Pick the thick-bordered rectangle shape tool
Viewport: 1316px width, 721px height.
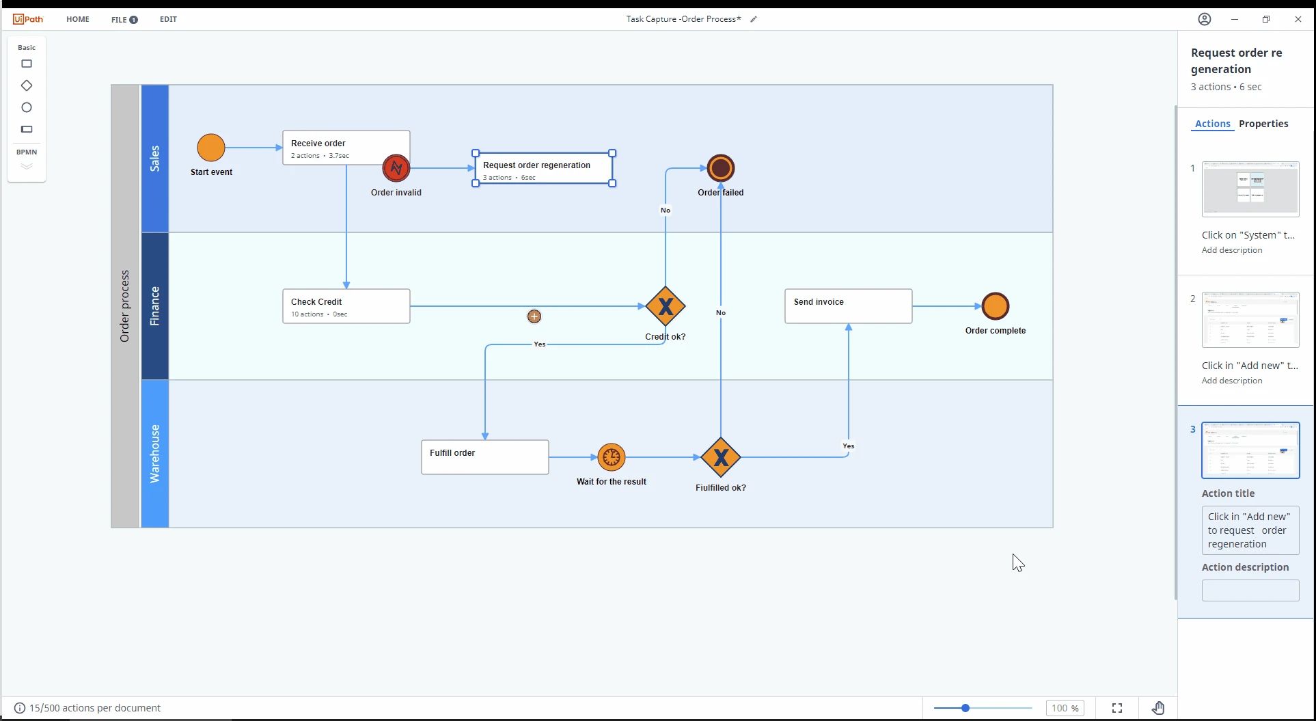(x=27, y=129)
